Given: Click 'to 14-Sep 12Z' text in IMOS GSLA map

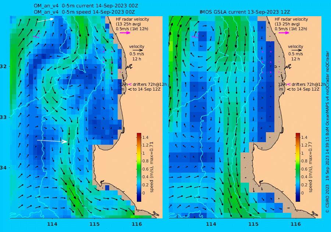Looking at the screenshot, I should click(305, 89).
